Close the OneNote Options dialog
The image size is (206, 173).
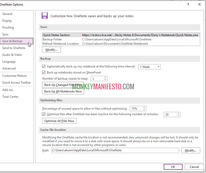point(199,4)
